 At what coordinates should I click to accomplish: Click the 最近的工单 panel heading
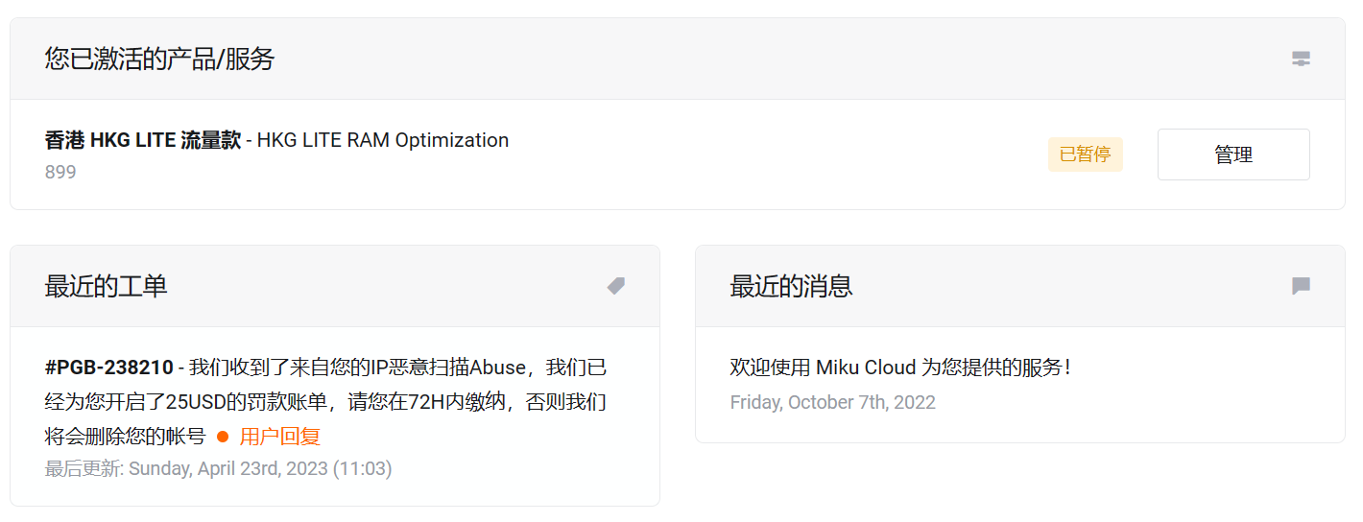coord(106,286)
